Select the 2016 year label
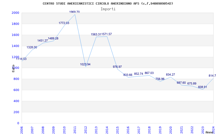Viewport: 216px width, 135px height. pyautogui.click(x=128, y=130)
